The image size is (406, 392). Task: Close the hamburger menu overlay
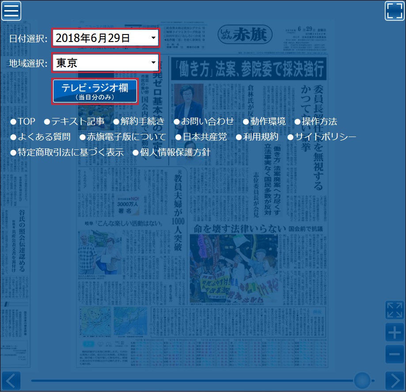tap(11, 11)
